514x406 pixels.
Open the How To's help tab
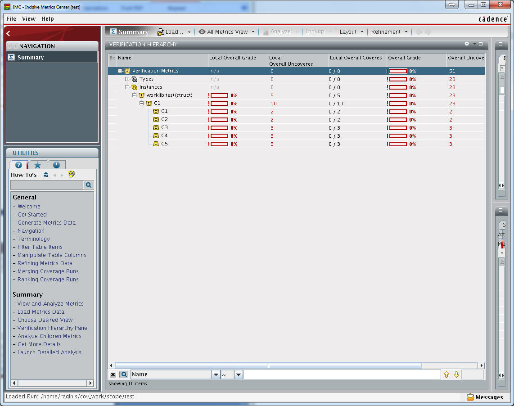[18, 165]
